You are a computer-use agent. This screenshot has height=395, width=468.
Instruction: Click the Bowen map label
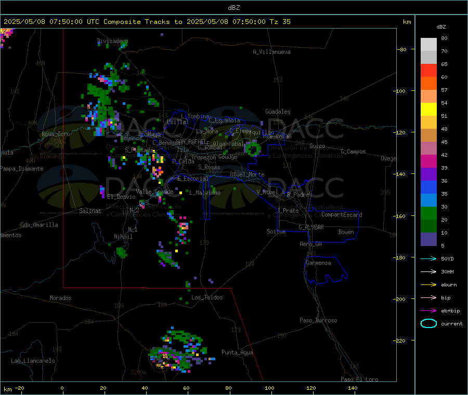pyautogui.click(x=346, y=233)
